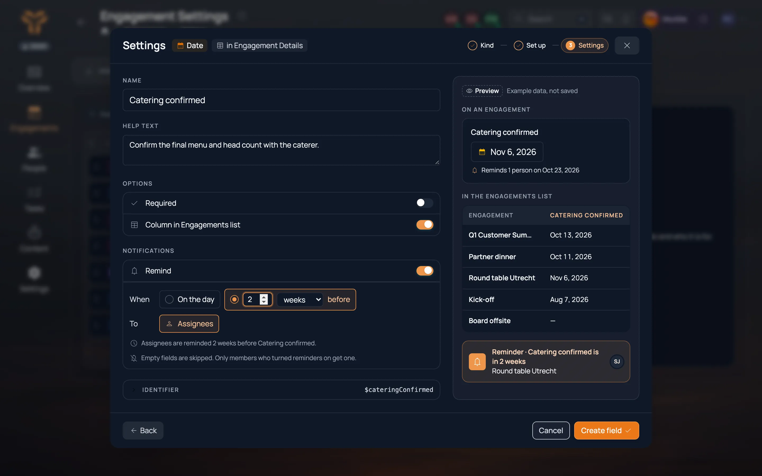762x476 pixels.
Task: Click the bell icon in the Remind row
Action: pyautogui.click(x=134, y=271)
